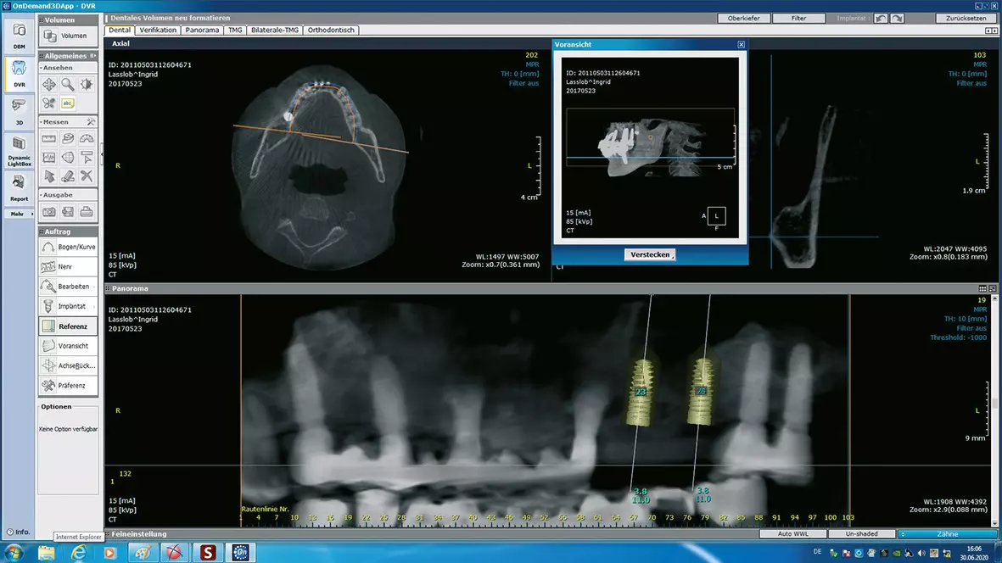Click the Info help link
The image size is (1002, 563).
coord(19,532)
